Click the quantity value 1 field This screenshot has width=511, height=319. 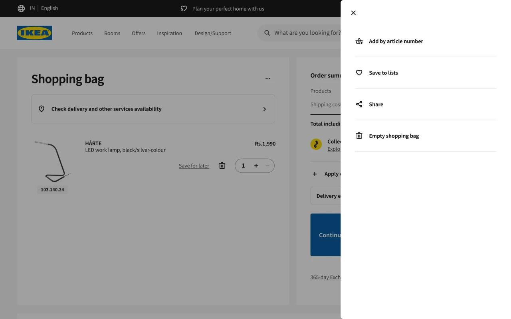tap(243, 165)
